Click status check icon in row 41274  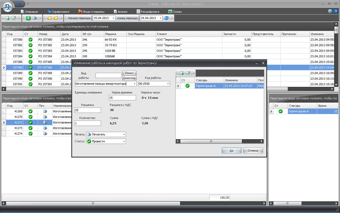click(x=30, y=134)
